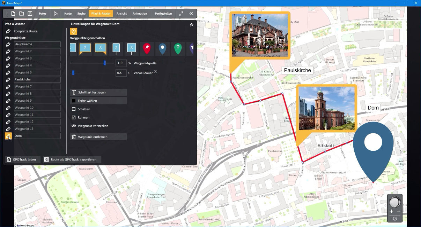Adjust the Wegpunktgröße slider
Screen dimensions: 421x227
tap(104, 63)
